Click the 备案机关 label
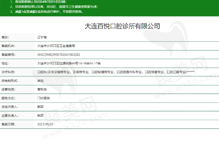Image resolution: width=219 pixels, height=149 pixels. pos(8,46)
